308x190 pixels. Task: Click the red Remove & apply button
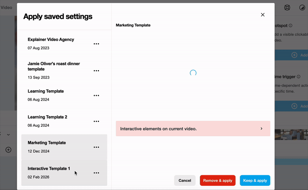click(218, 180)
